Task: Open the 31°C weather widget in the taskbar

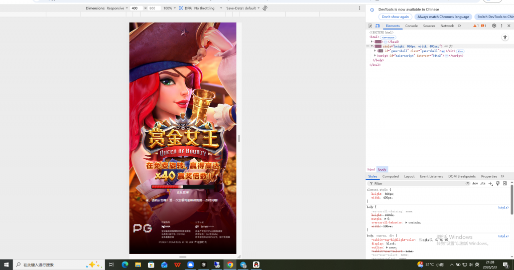Action: pos(431,265)
